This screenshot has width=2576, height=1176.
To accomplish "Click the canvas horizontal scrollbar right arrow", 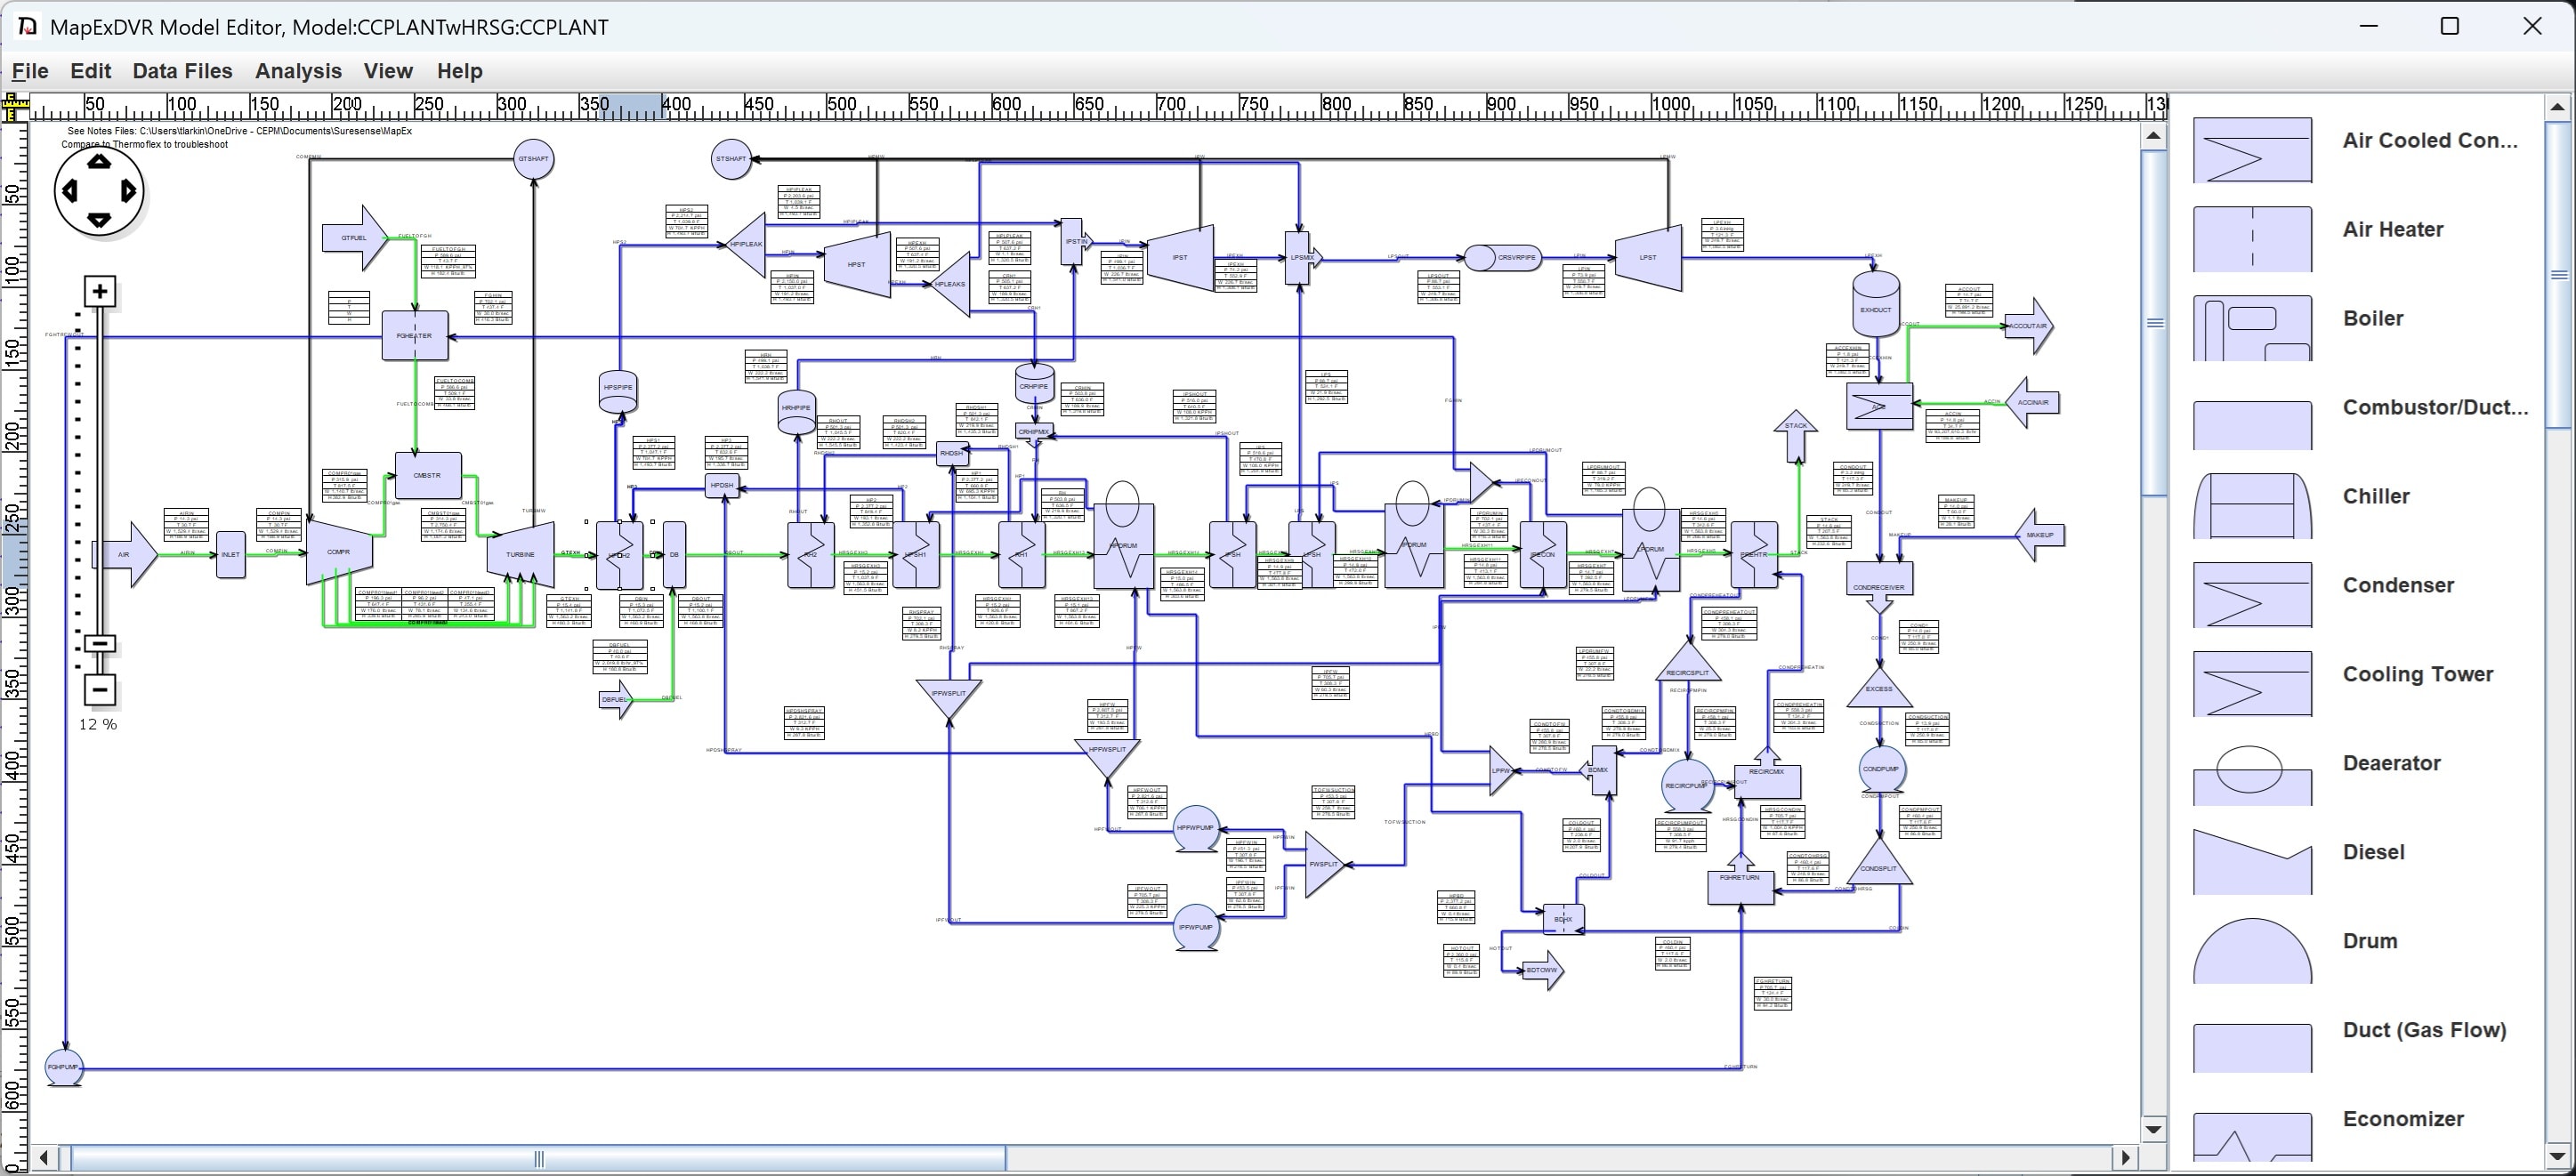I will click(x=2124, y=1159).
